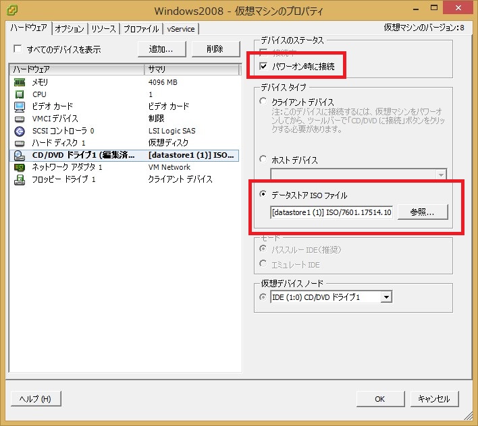Click the 4096 MB summary value
The image size is (478, 426).
(x=163, y=82)
